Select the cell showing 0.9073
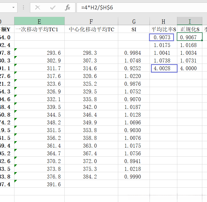Screen dimensions: 207x202 (163, 37)
